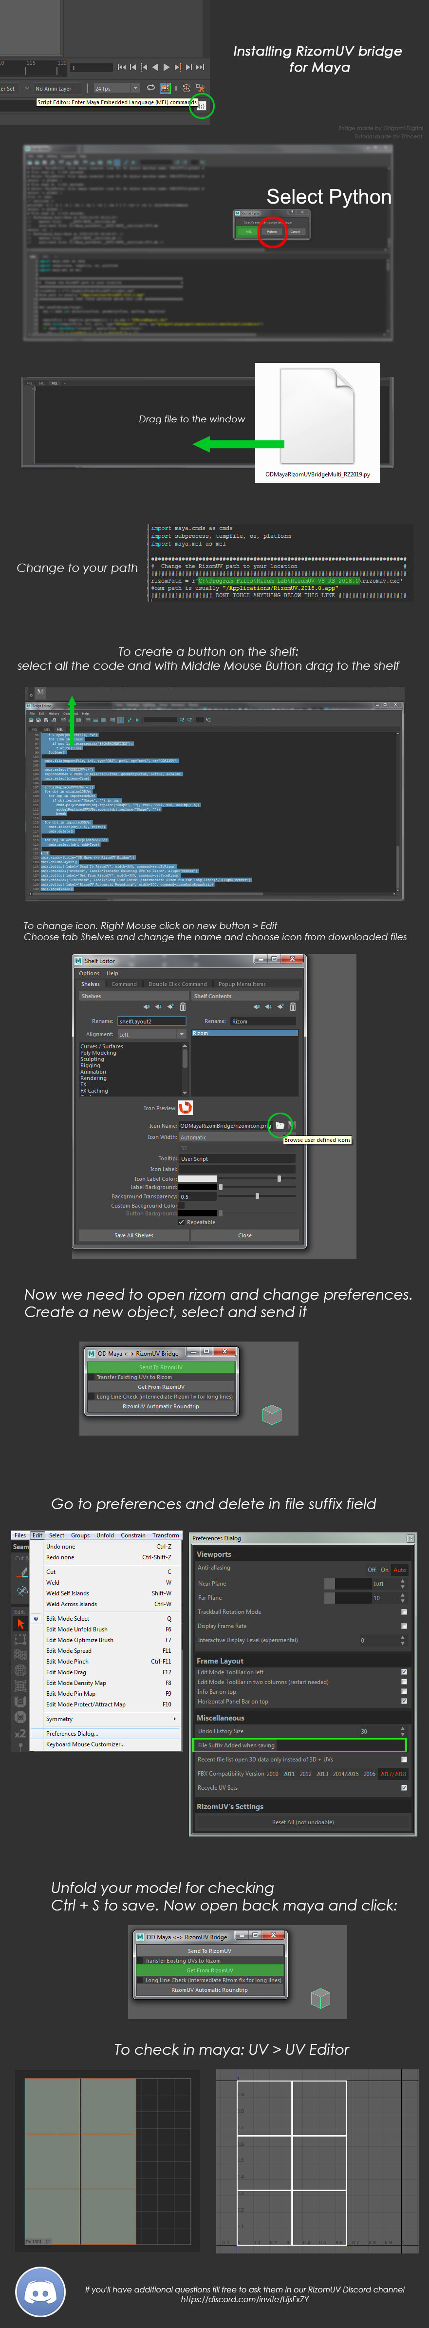
Task: Click the play forward button in Maya's playback controls
Action: (166, 67)
